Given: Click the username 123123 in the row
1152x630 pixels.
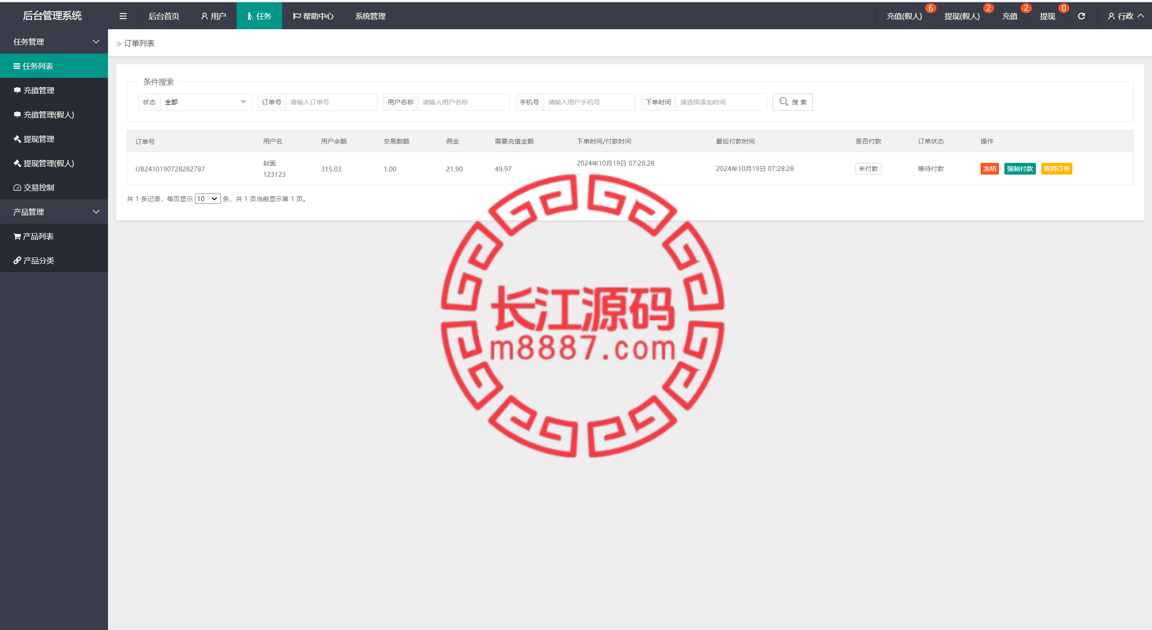Looking at the screenshot, I should click(274, 175).
